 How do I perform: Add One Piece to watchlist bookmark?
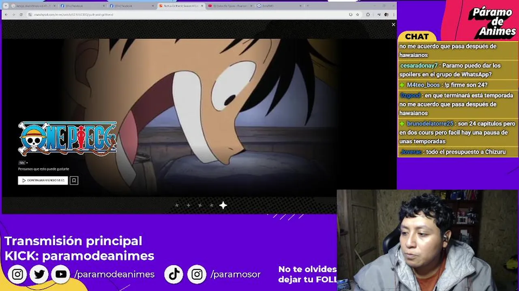74,180
